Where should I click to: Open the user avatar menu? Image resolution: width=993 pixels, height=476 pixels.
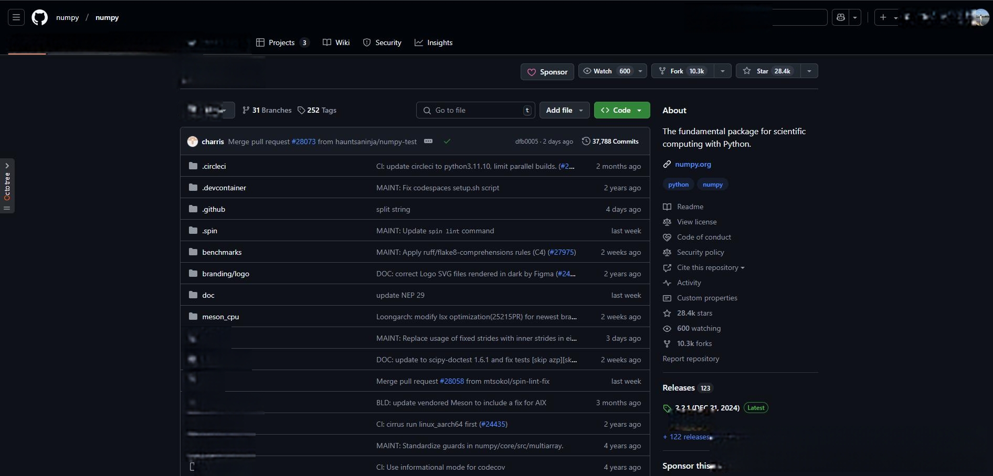980,17
